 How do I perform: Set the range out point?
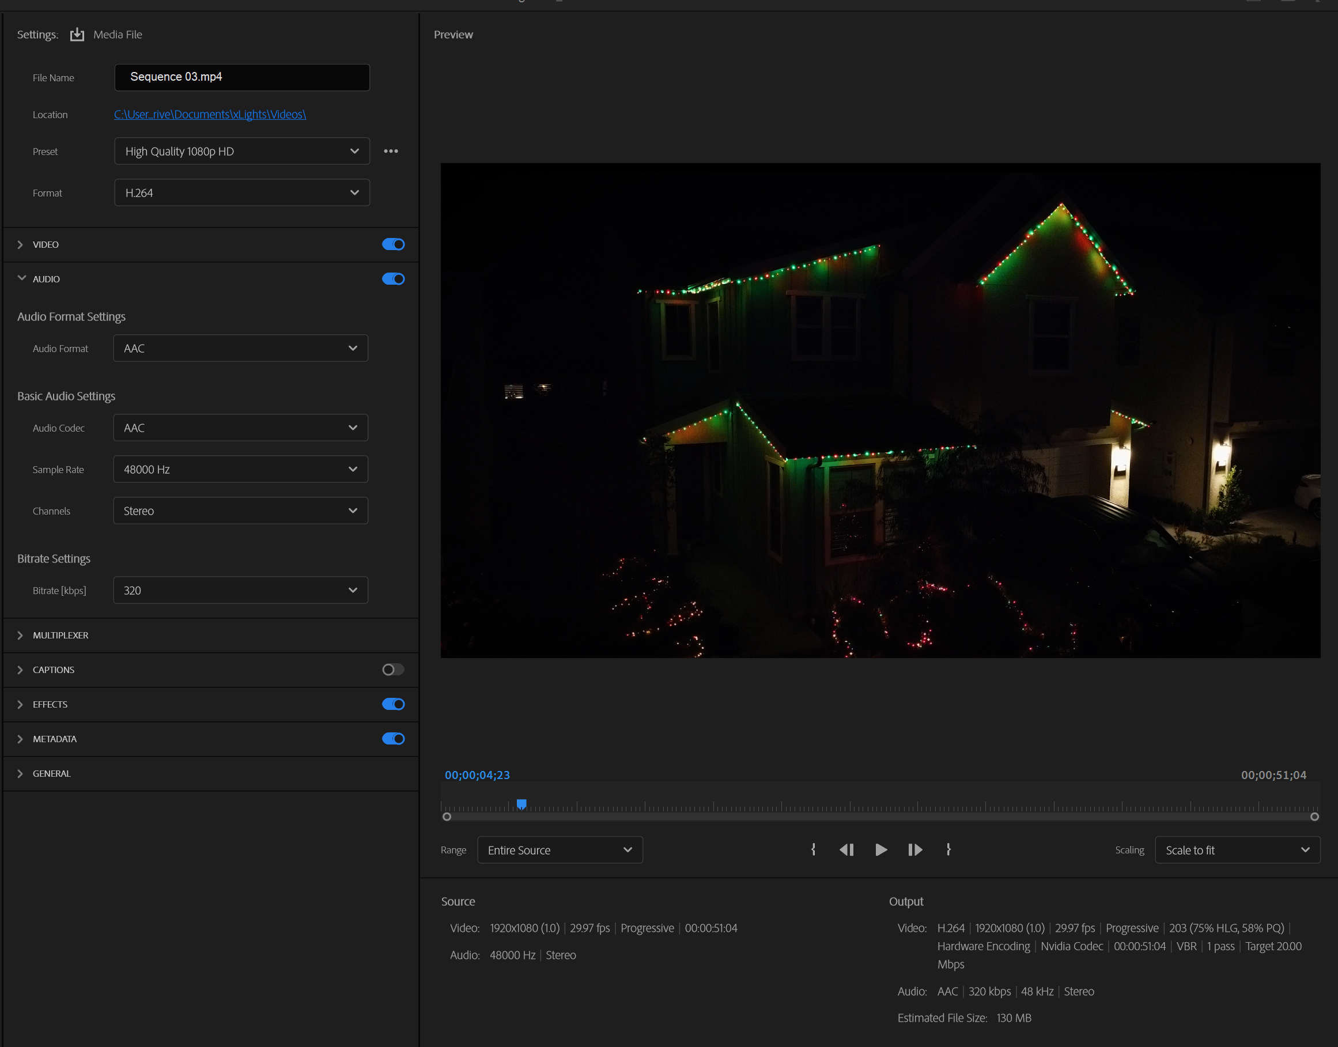[948, 849]
